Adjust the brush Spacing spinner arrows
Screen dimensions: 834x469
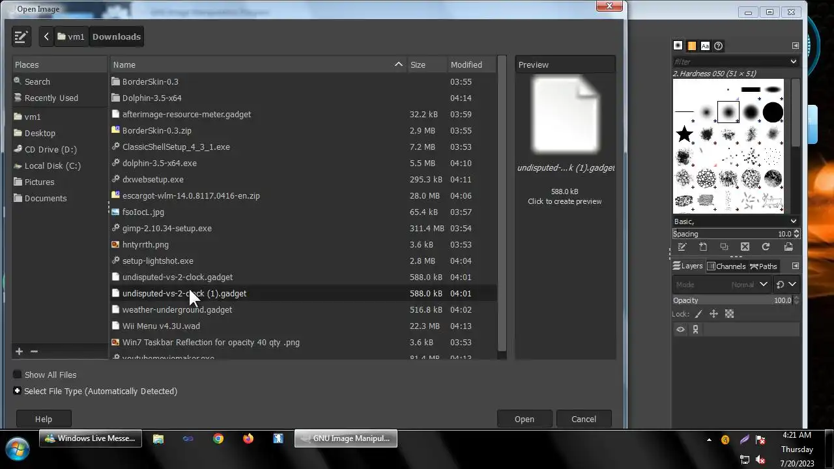[796, 234]
